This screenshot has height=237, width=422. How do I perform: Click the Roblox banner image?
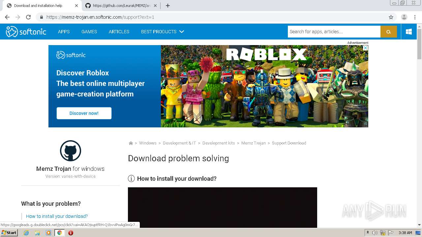(264, 86)
